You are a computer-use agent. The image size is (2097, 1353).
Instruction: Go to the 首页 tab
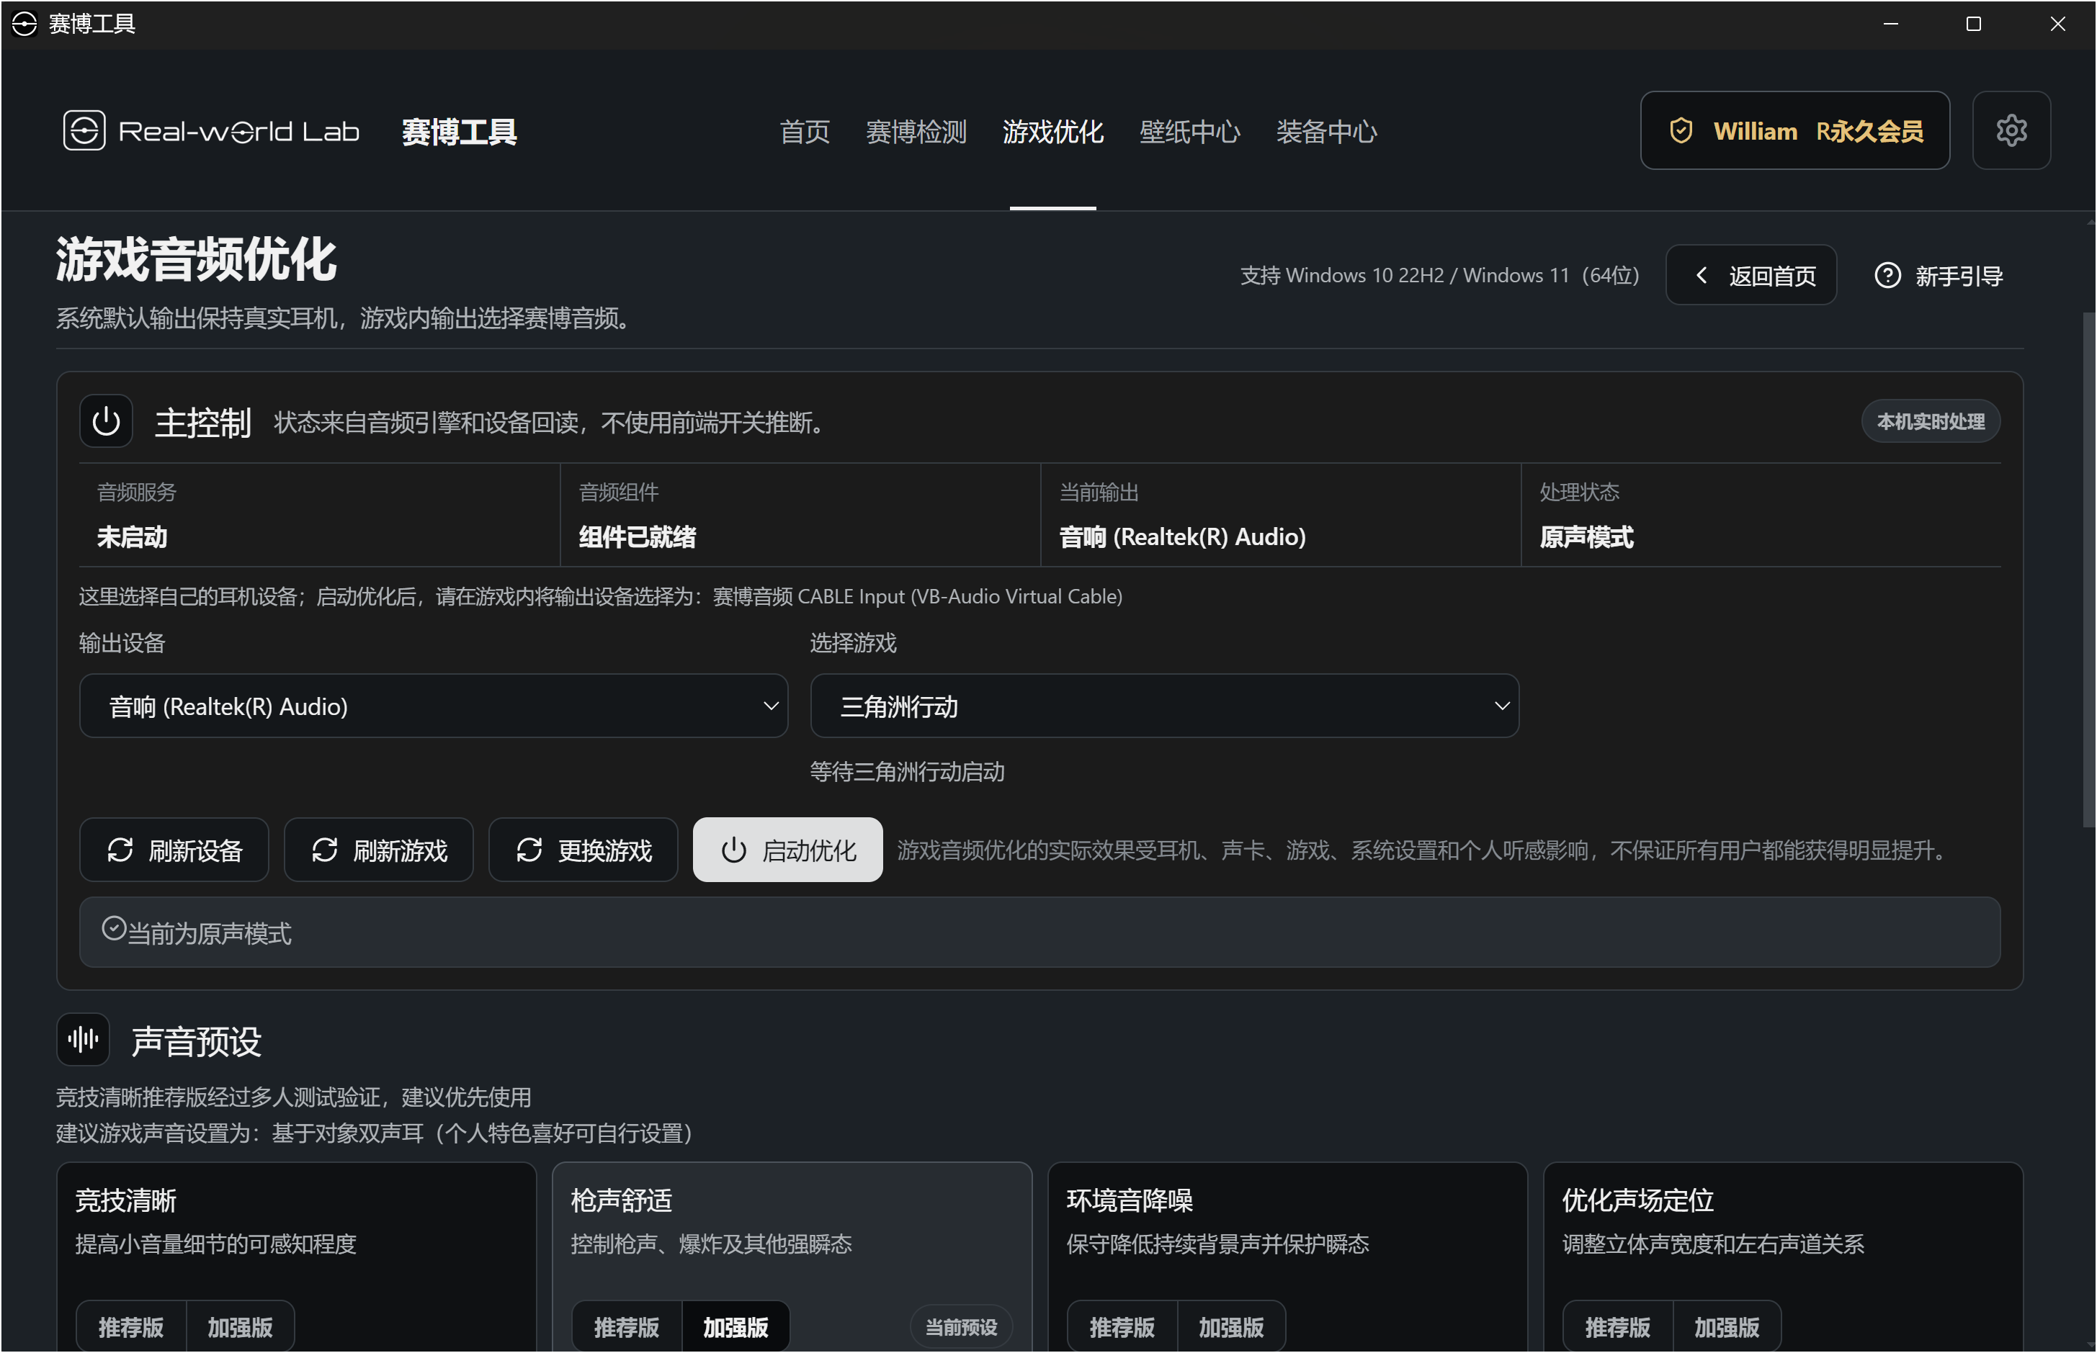pyautogui.click(x=804, y=132)
